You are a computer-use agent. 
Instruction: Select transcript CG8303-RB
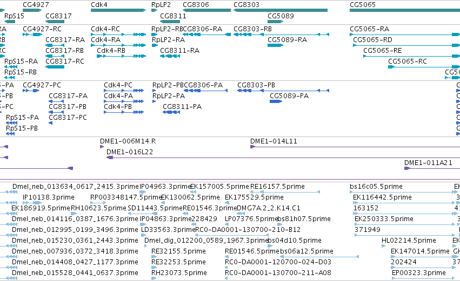point(252,29)
